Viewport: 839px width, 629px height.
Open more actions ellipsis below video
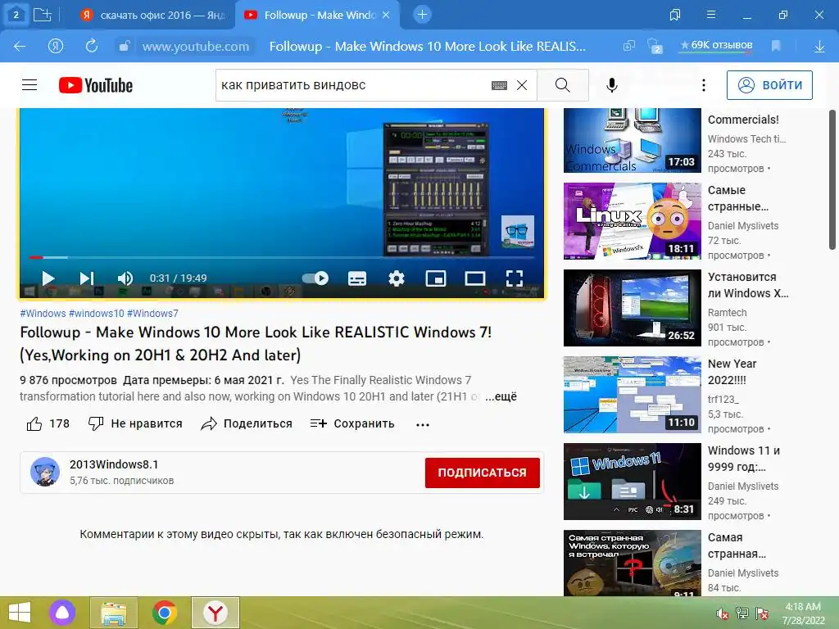(423, 425)
